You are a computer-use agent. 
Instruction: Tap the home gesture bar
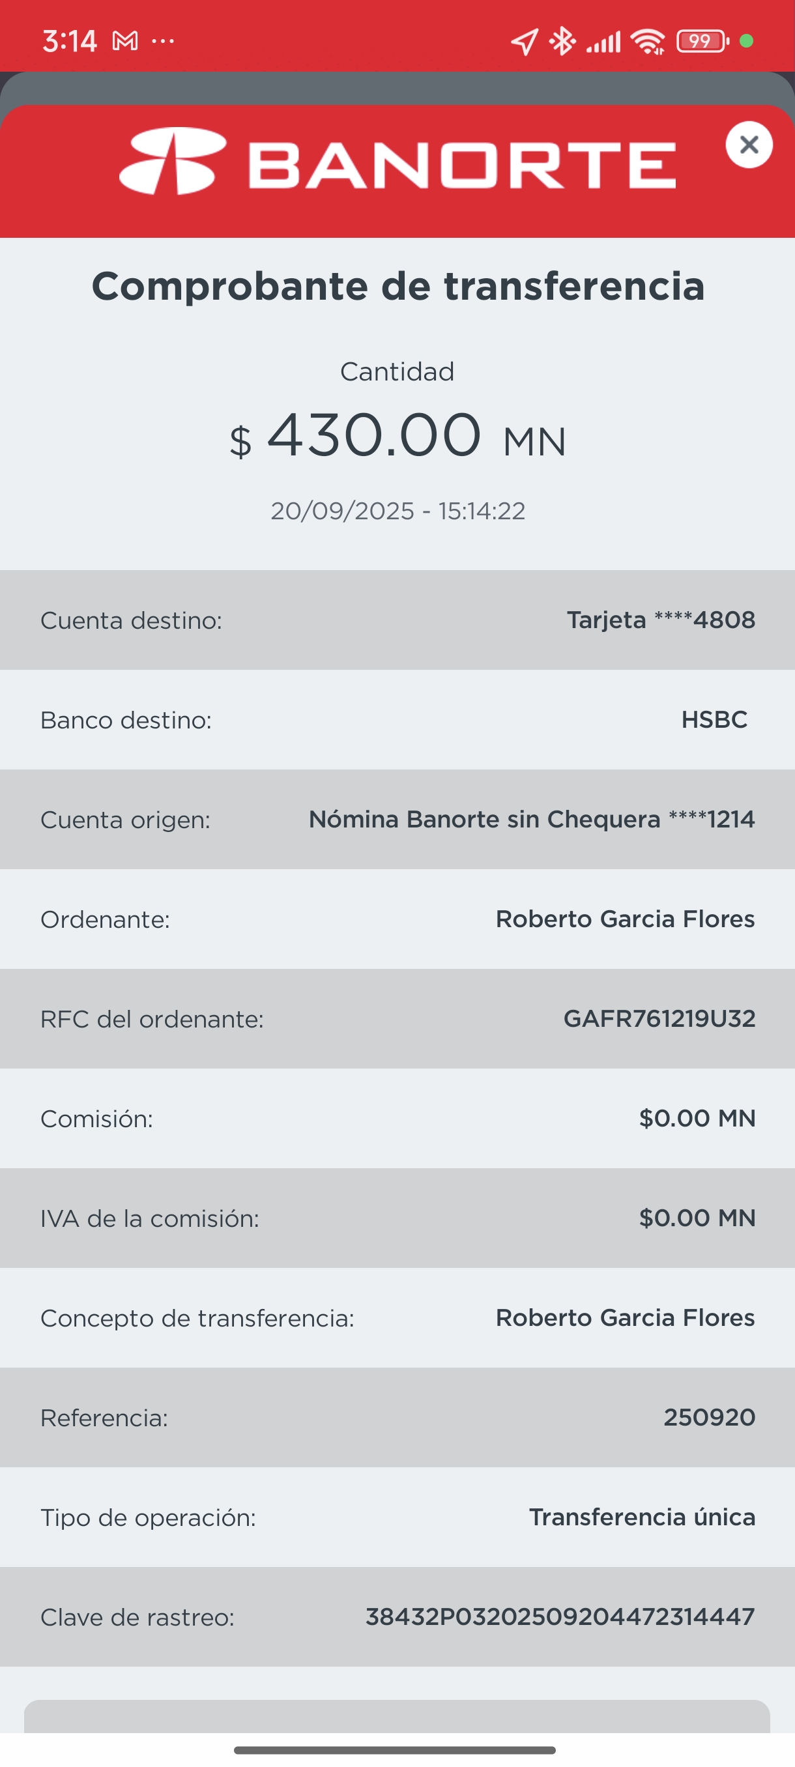[x=394, y=1750]
